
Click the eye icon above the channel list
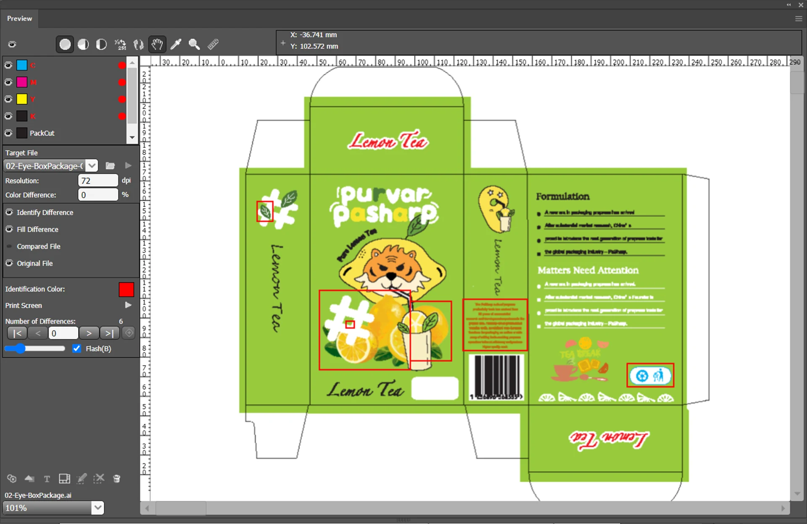tap(12, 45)
